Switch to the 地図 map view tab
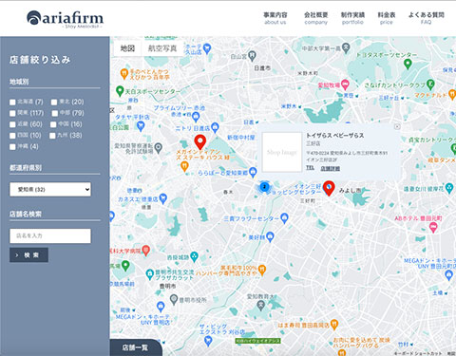This screenshot has width=456, height=356. 127,48
